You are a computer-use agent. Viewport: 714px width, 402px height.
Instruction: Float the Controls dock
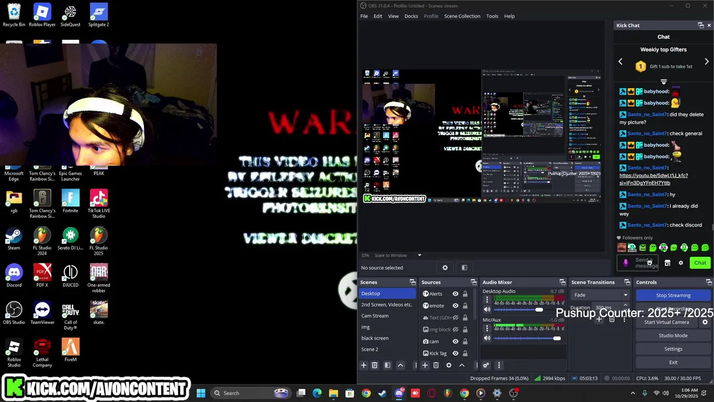pyautogui.click(x=709, y=282)
